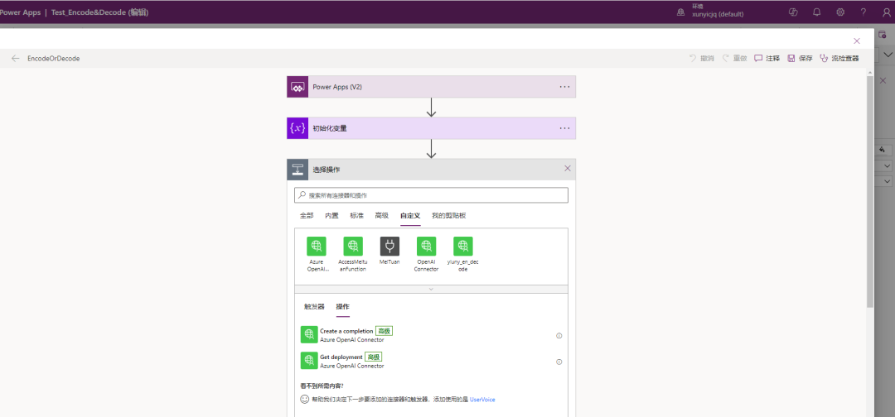Open settings gear in top bar
This screenshot has height=417, width=895.
(x=840, y=12)
